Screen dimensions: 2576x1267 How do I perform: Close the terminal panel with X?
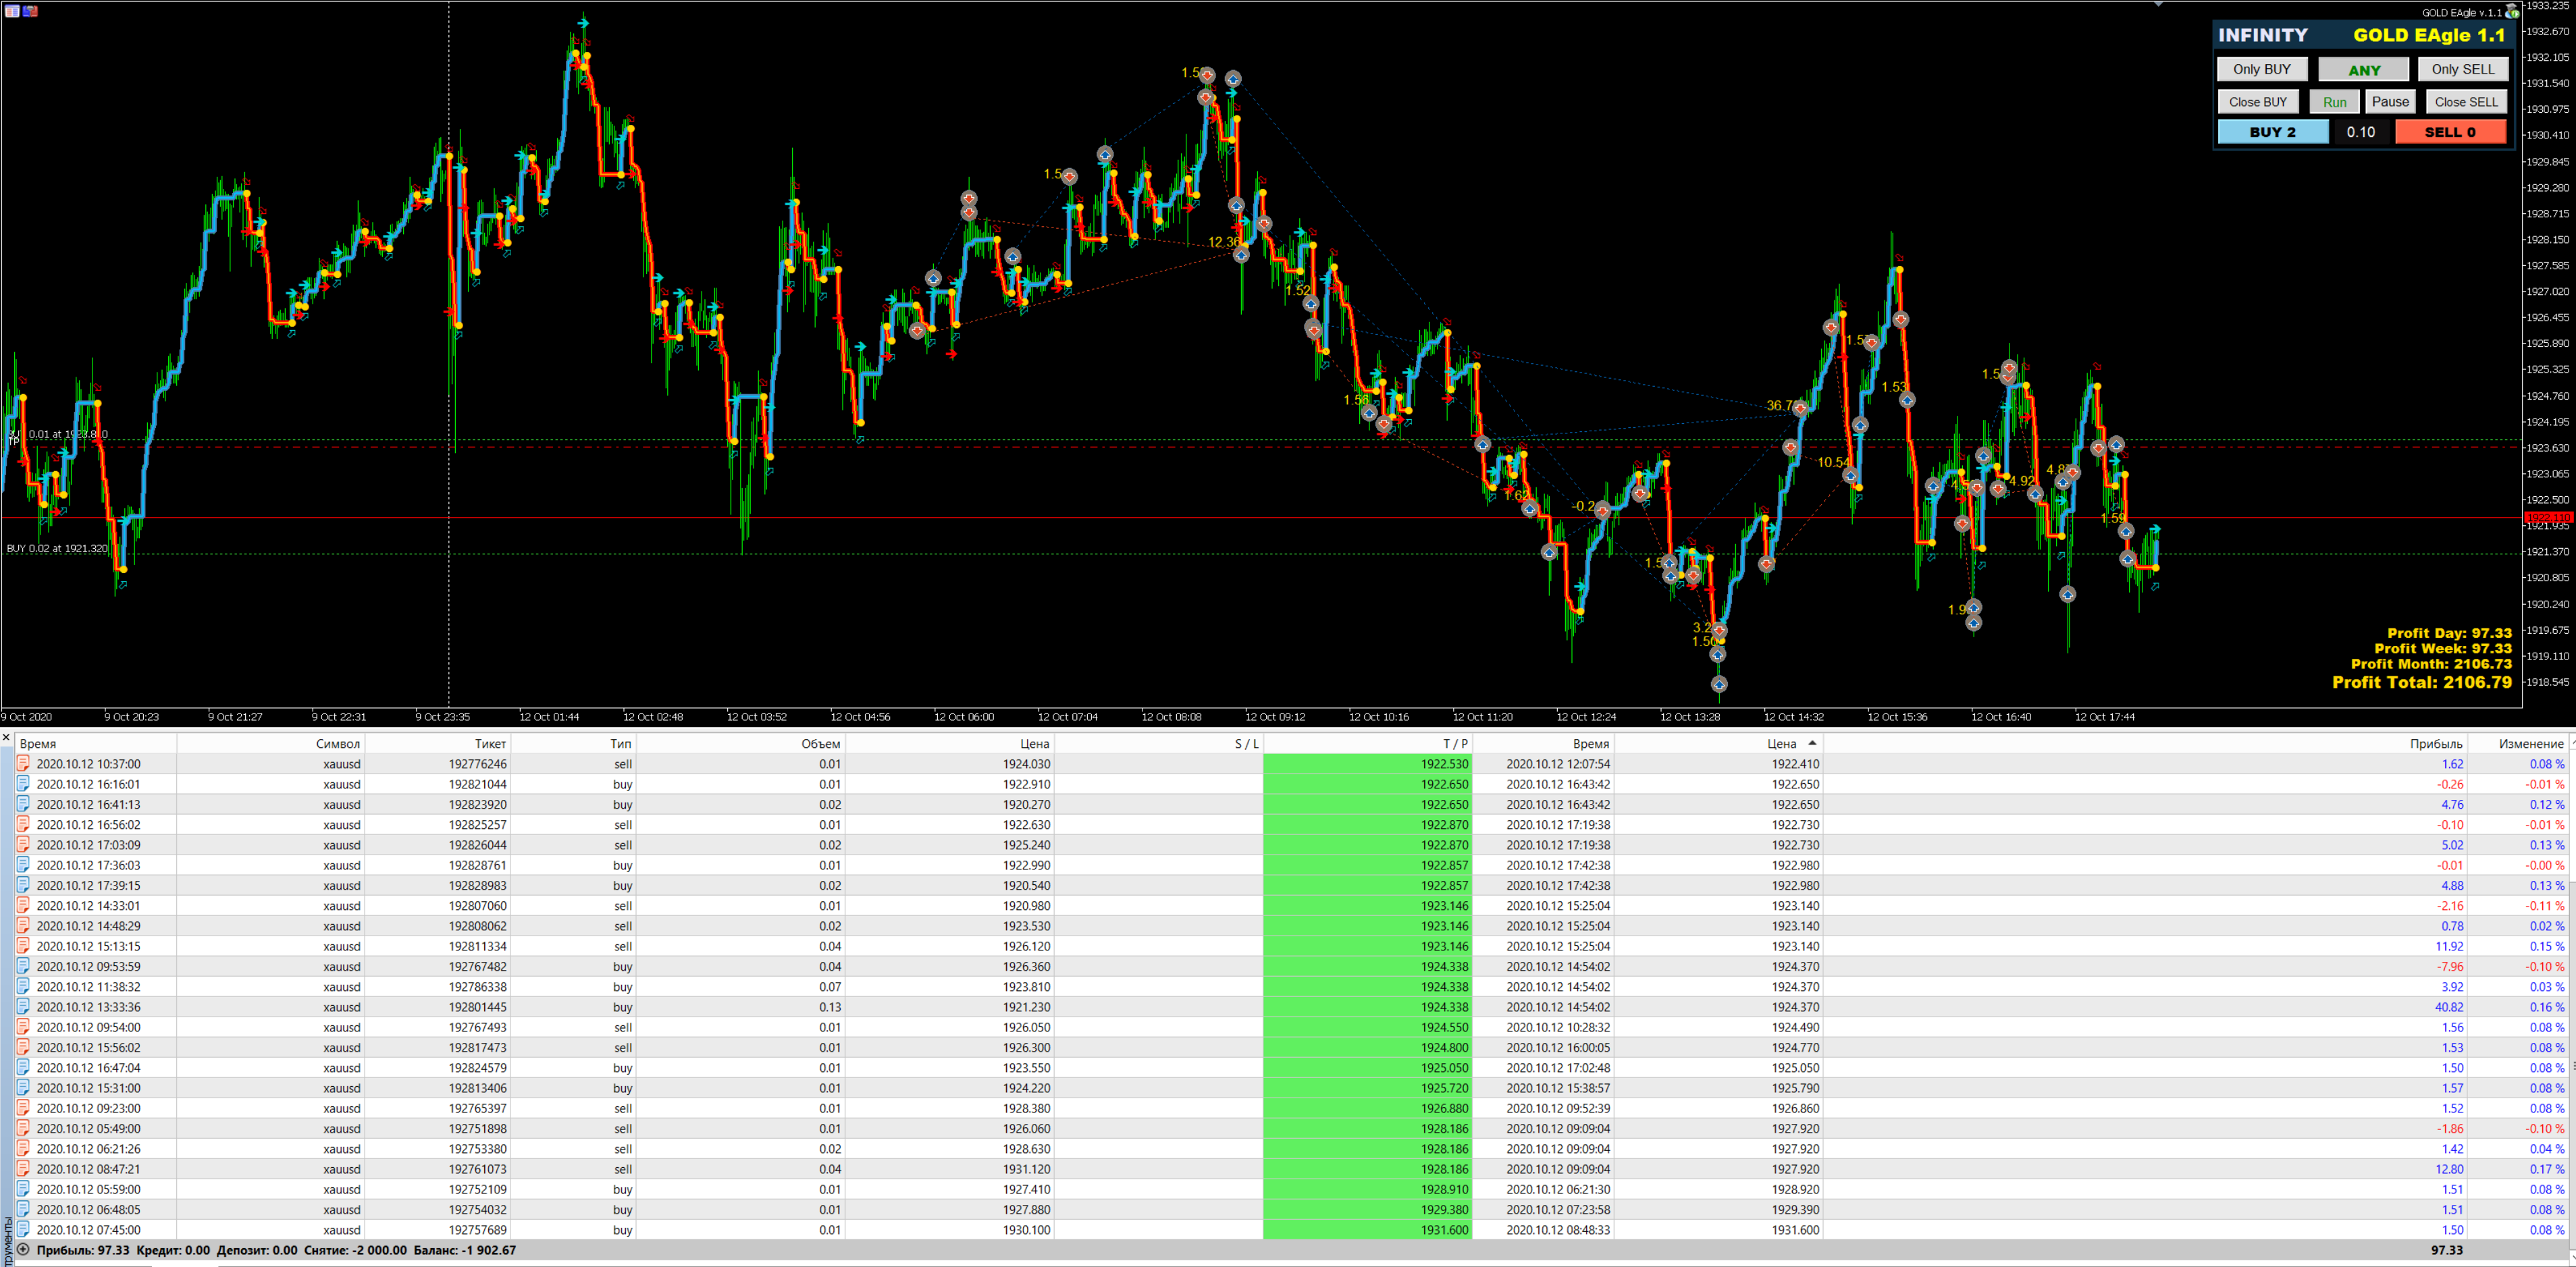click(6, 738)
